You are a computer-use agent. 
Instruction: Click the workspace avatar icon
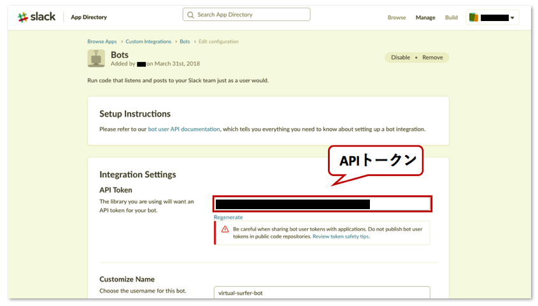[474, 17]
